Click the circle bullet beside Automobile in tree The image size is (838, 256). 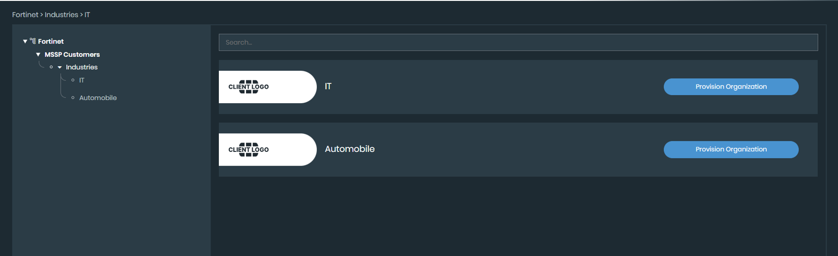point(73,98)
